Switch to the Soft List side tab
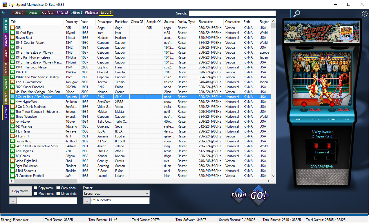Image resolution: width=369 pixels, height=223 pixels. pos(6,69)
